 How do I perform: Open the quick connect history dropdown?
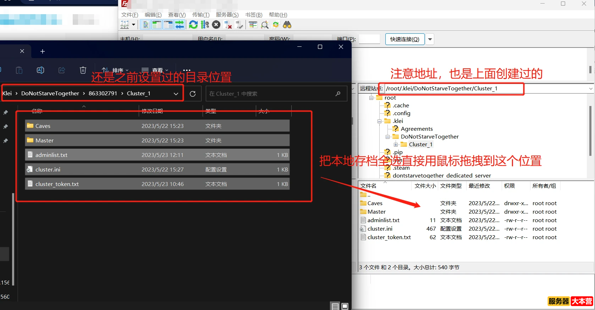(430, 39)
